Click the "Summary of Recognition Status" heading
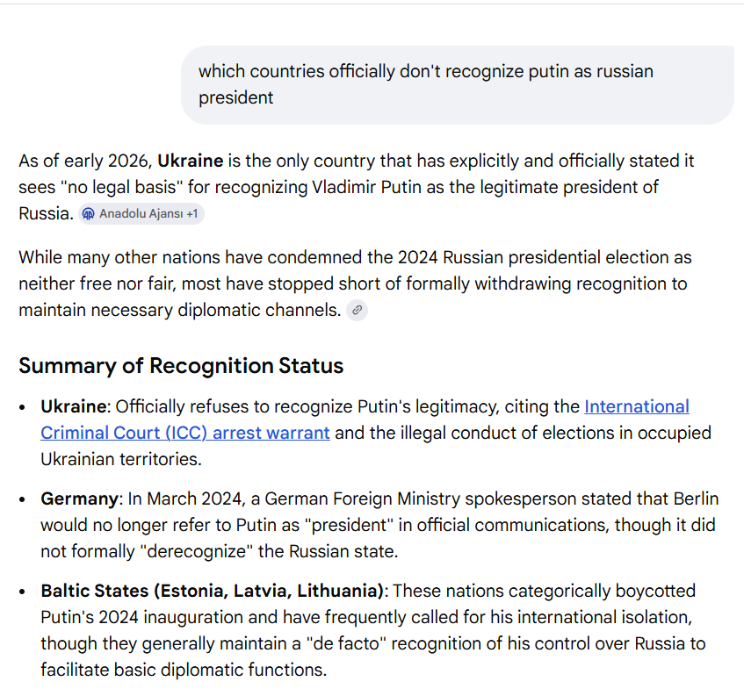 (181, 366)
